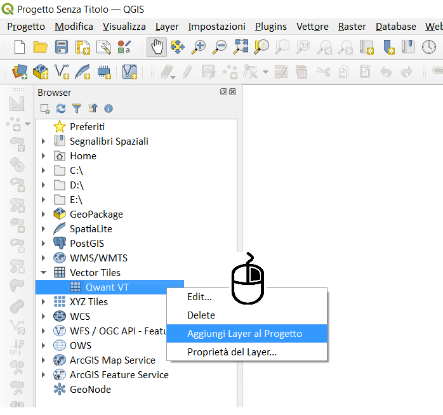
Task: Open the Vettore menu
Action: click(312, 27)
